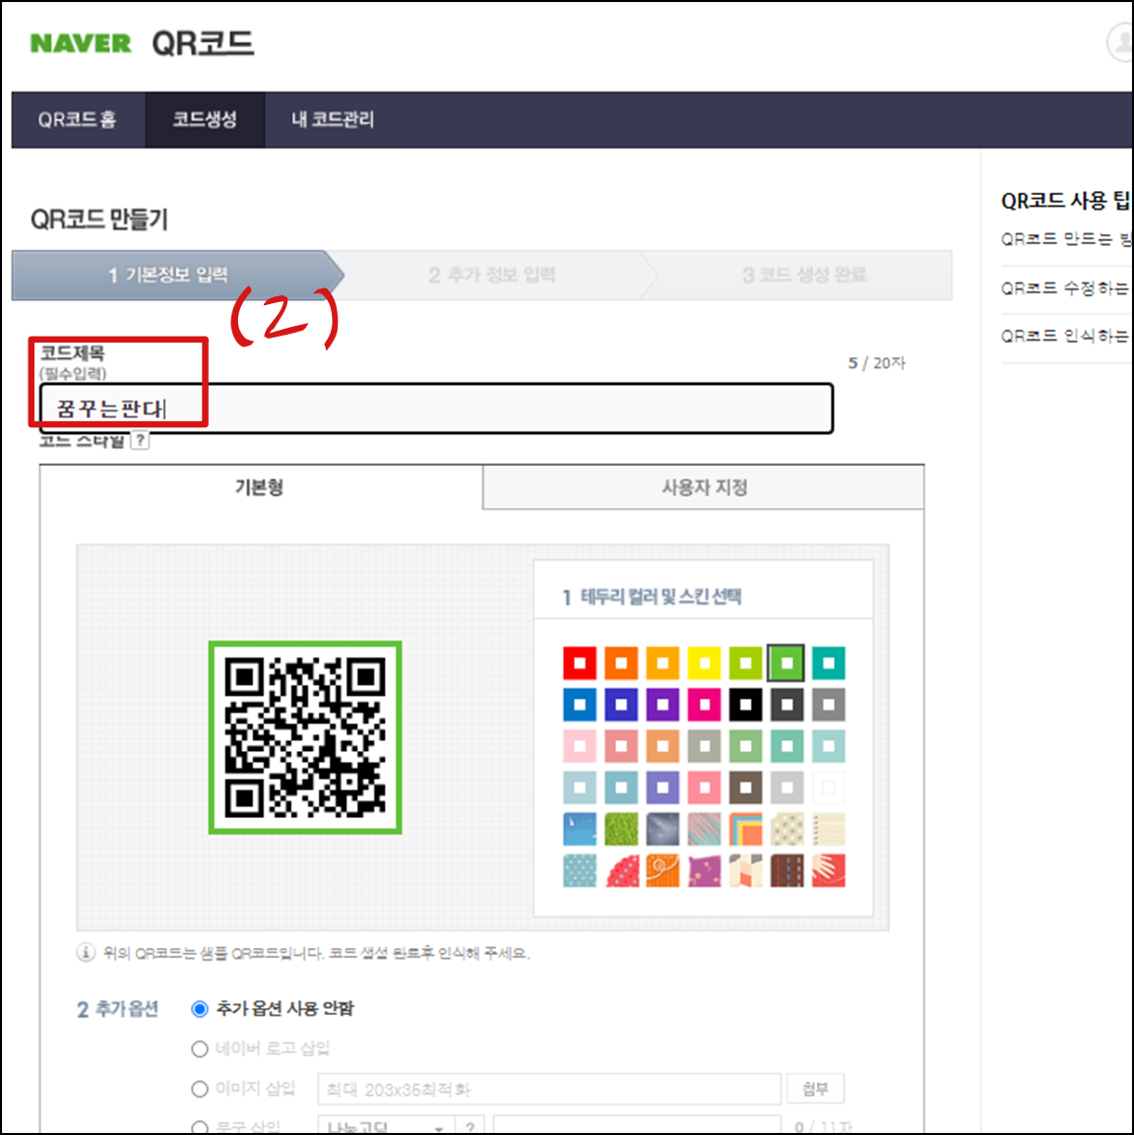Image resolution: width=1134 pixels, height=1135 pixels.
Task: Open the QR코드 인식하는 tip link
Action: [1066, 336]
